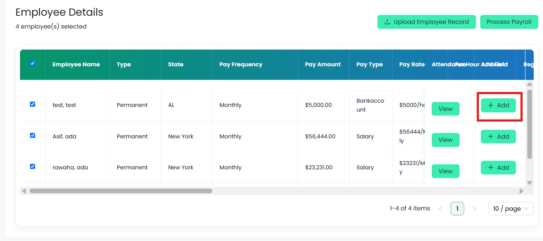The image size is (543, 241).
Task: Click the previous page arrow
Action: point(440,209)
